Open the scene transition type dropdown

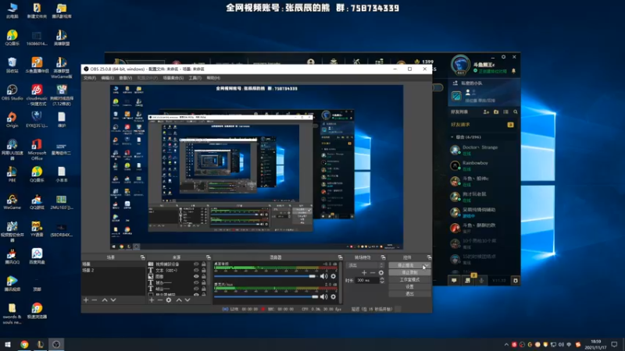366,265
